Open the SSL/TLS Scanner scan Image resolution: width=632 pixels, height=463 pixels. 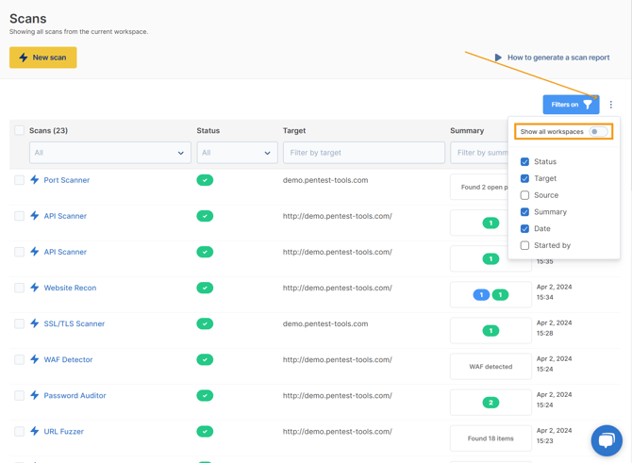coord(75,323)
